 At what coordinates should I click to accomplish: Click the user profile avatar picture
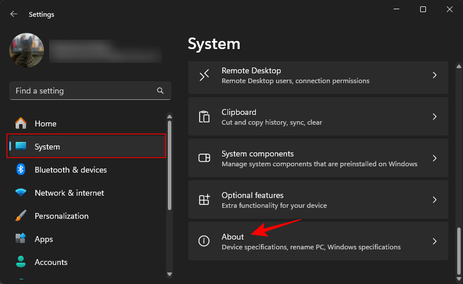pos(27,50)
